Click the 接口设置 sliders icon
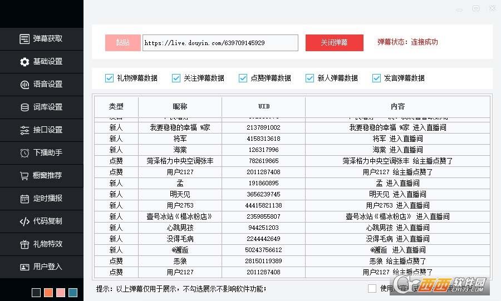 [24, 130]
